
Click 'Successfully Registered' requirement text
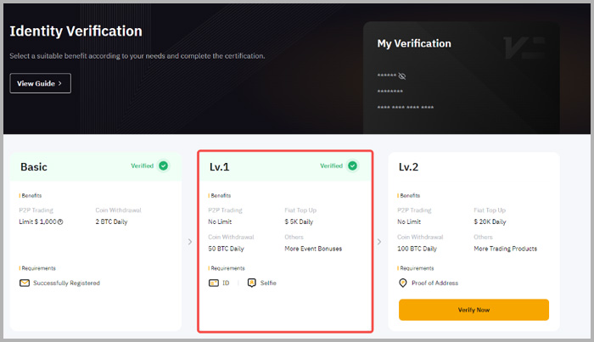coord(67,283)
